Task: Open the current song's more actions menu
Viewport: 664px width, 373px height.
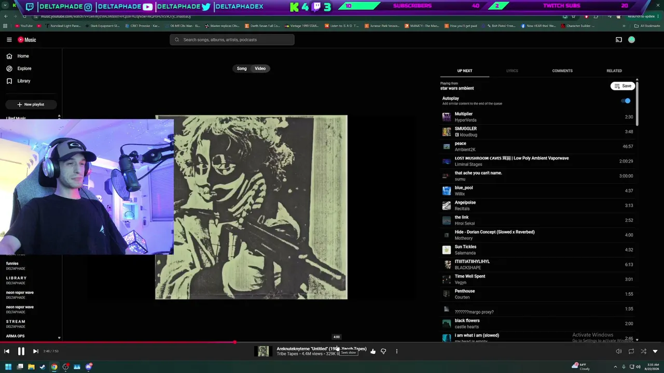Action: pyautogui.click(x=397, y=351)
